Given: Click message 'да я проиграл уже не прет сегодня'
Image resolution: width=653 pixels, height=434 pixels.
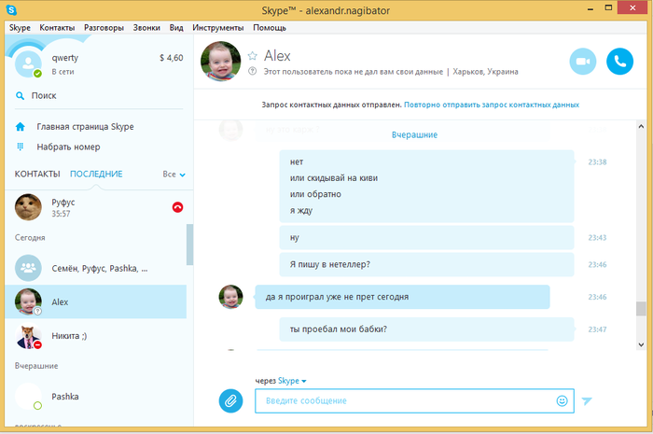Looking at the screenshot, I should tap(402, 297).
